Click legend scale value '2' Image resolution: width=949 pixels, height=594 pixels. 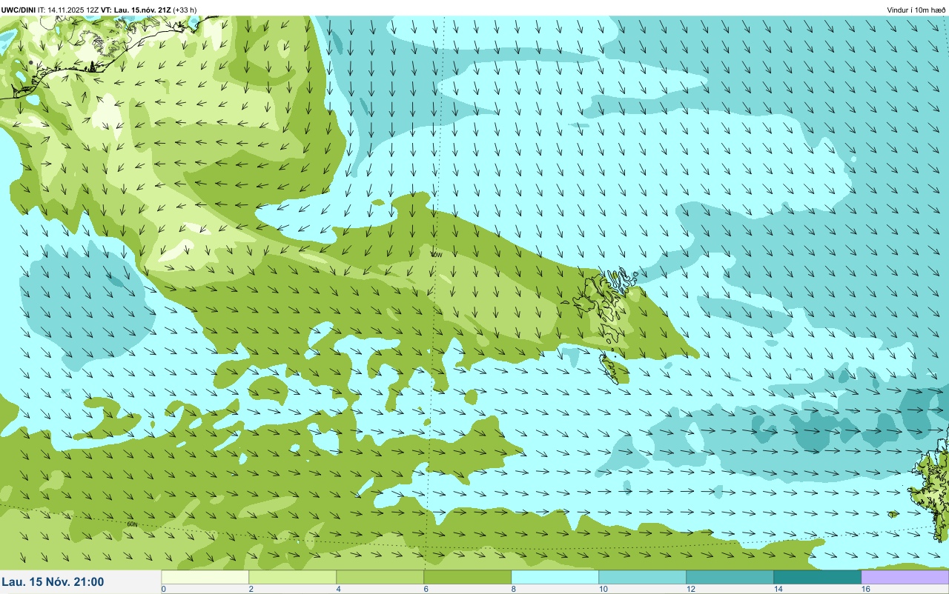[251, 589]
